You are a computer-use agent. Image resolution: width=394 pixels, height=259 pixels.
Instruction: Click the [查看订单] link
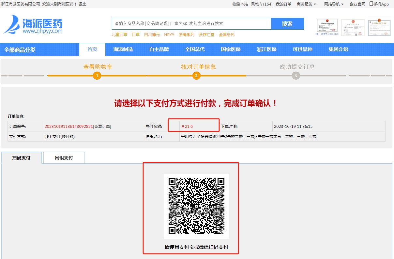pos(102,126)
